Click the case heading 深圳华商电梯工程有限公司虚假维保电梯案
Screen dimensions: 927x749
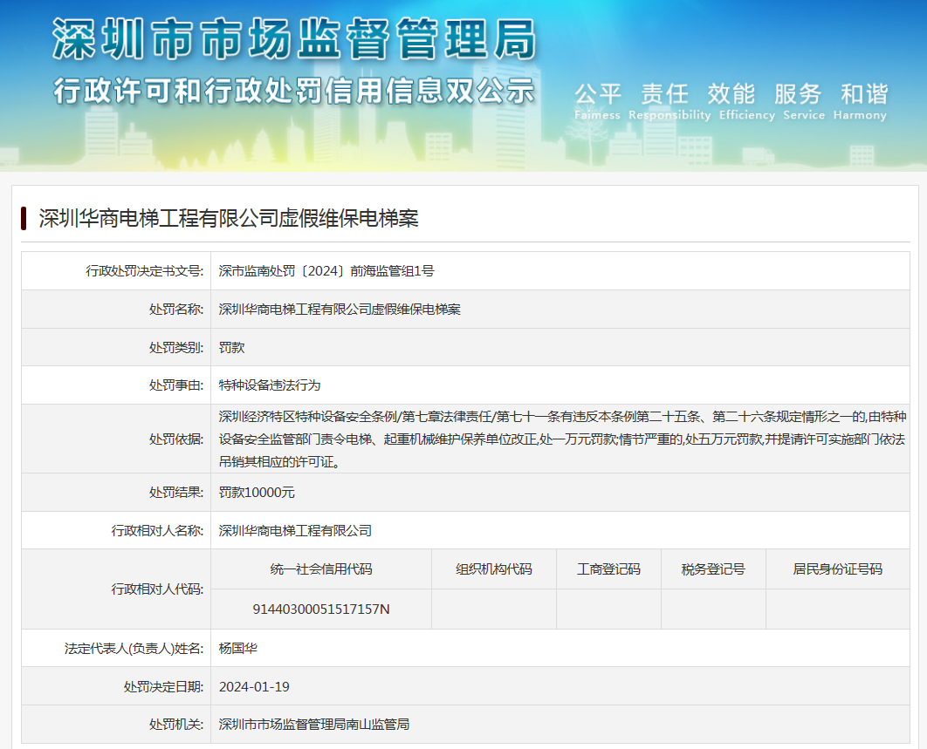(x=229, y=218)
